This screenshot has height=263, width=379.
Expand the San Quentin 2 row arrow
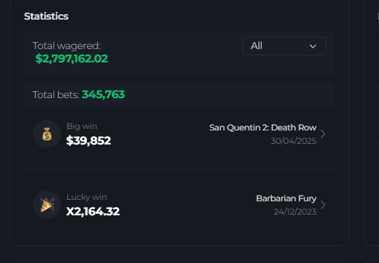[x=323, y=134]
